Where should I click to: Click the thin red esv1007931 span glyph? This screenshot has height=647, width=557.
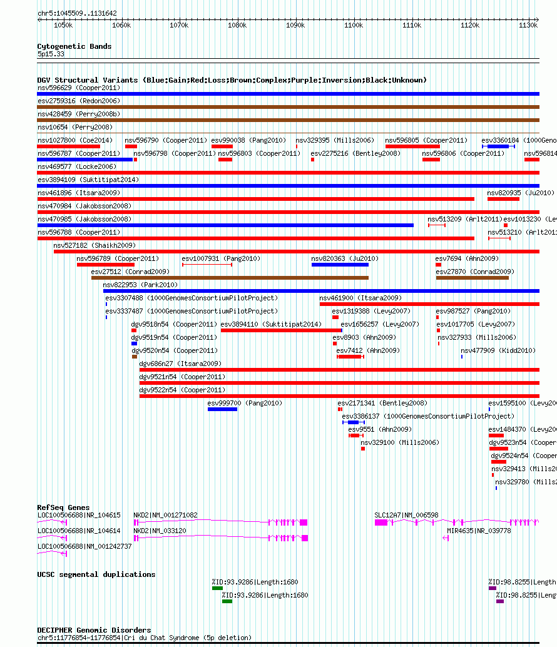point(207,265)
